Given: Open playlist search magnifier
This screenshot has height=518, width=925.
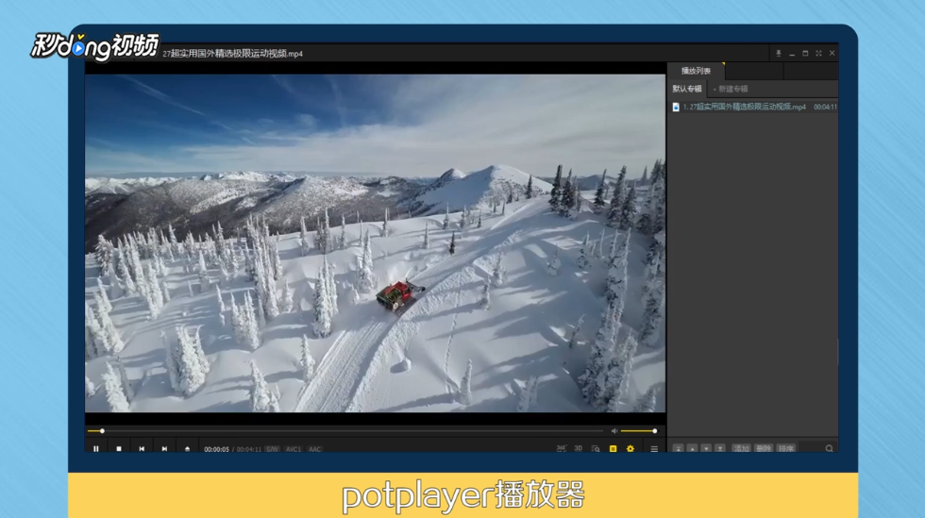Looking at the screenshot, I should pyautogui.click(x=829, y=449).
